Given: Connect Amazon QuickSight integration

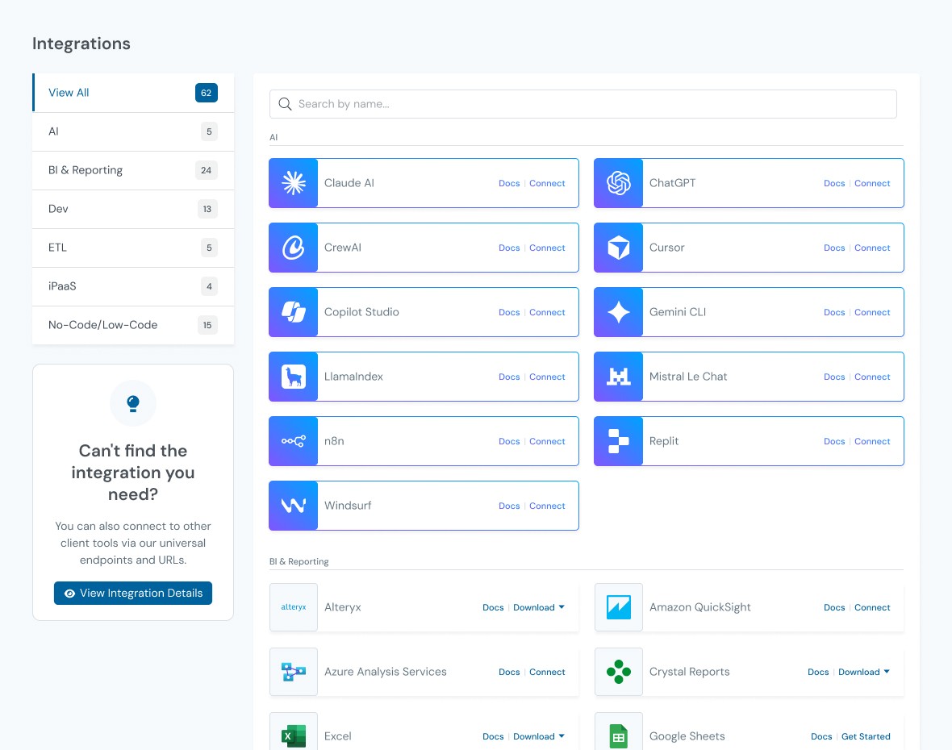Looking at the screenshot, I should (x=872, y=607).
